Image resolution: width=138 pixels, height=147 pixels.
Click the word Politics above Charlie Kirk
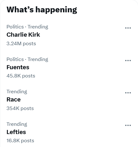15,27
